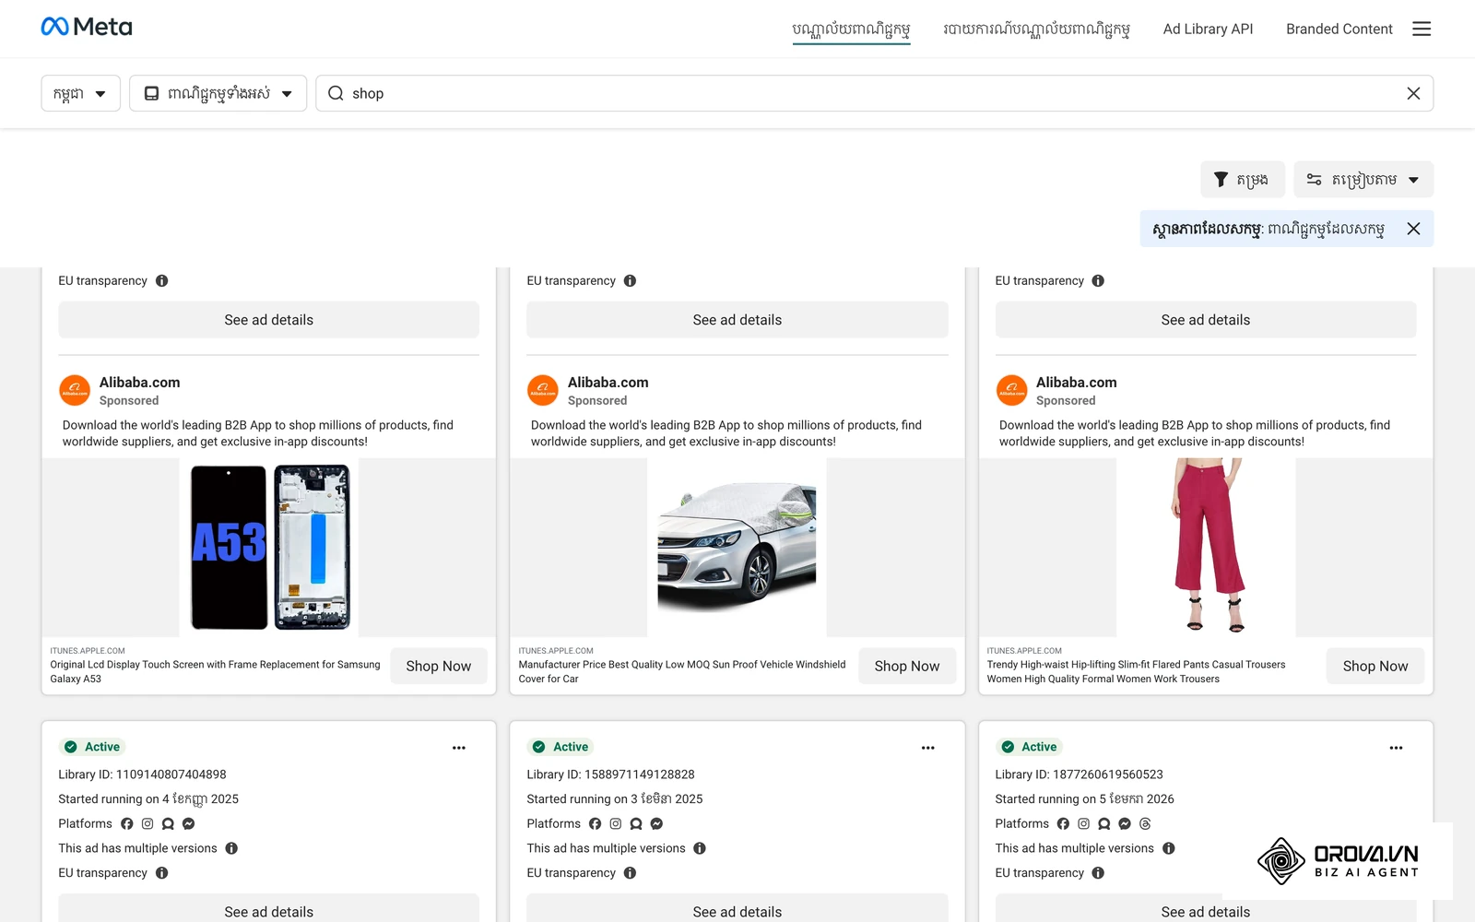Click Messenger platform icon on ad 1109140807404898

pyautogui.click(x=188, y=823)
